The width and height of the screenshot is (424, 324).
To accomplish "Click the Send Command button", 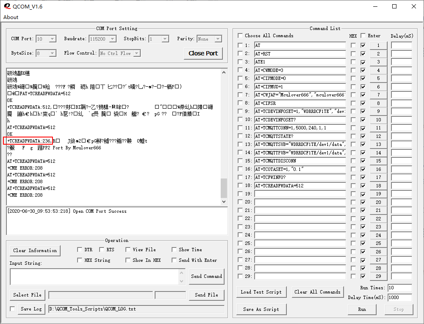I will [207, 276].
